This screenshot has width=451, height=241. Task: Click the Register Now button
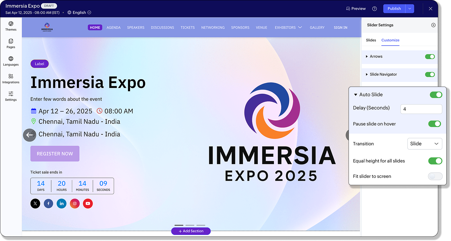[x=55, y=154]
